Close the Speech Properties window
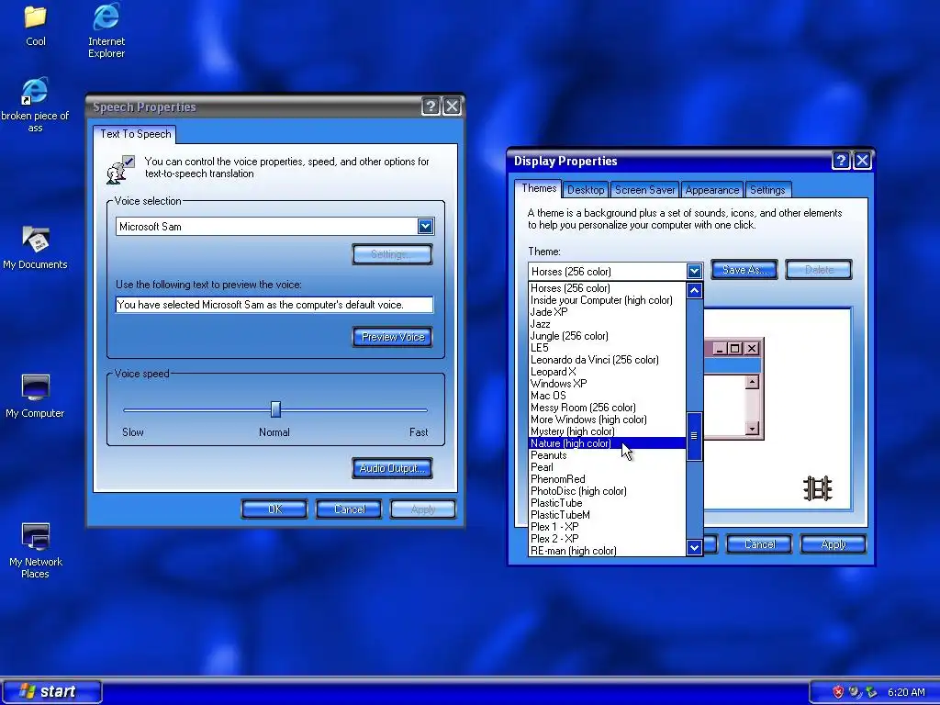 point(452,106)
